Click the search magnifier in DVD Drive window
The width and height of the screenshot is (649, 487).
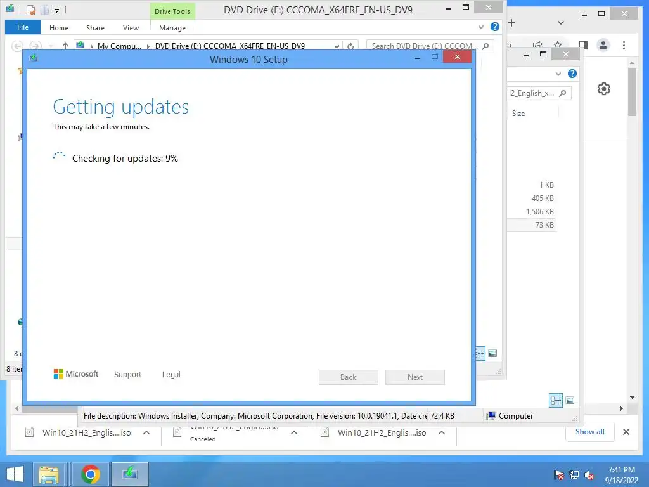pyautogui.click(x=486, y=46)
